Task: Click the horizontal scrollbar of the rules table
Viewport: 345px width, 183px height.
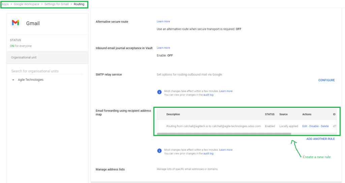Action: [x=224, y=134]
